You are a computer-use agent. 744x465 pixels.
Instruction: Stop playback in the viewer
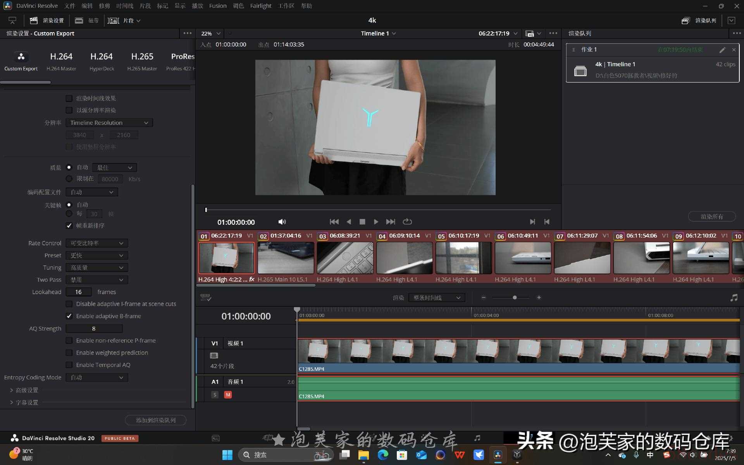tap(362, 222)
